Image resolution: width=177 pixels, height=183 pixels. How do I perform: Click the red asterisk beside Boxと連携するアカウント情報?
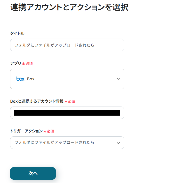(x=66, y=102)
